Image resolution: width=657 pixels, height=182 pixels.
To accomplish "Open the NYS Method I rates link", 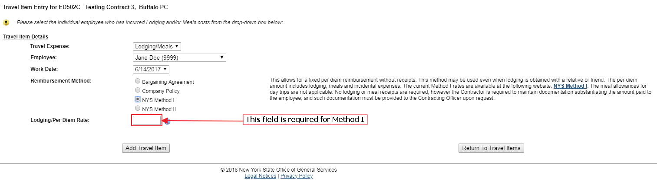I will tap(570, 86).
